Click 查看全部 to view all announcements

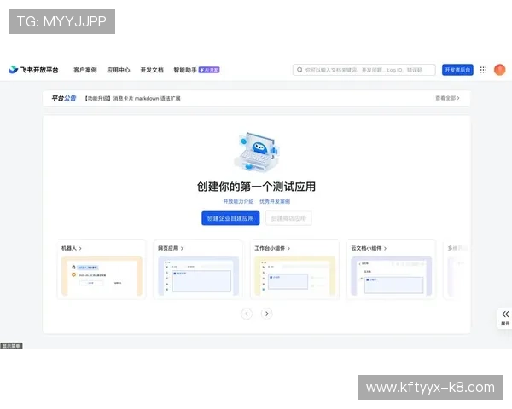coord(447,98)
